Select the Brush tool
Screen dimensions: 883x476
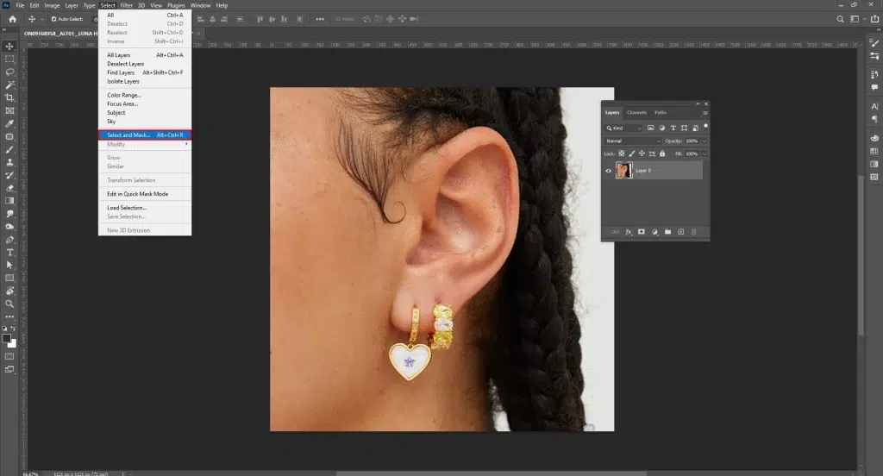point(9,149)
